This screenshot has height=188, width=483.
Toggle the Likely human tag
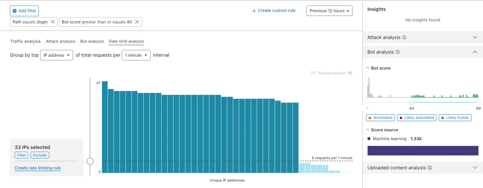(x=455, y=118)
